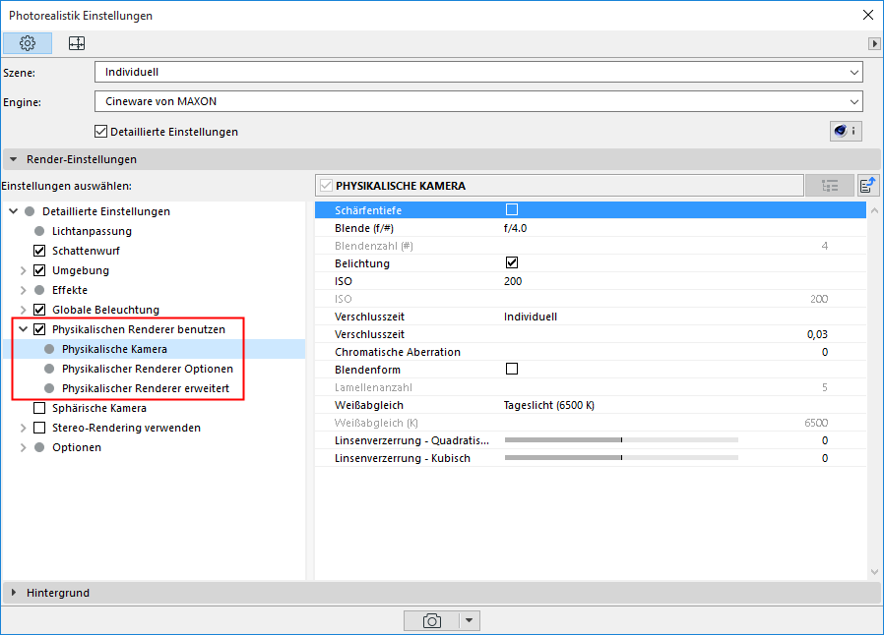The image size is (884, 635).
Task: Click the Verschlusszeit 0,03 value field
Action: 817,334
